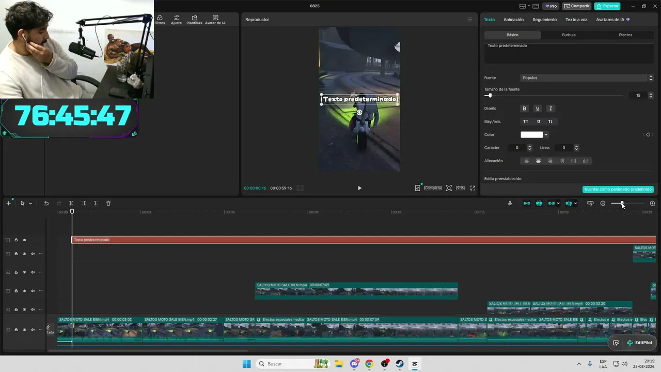Switch to the Animación tab
The height and width of the screenshot is (372, 661).
pyautogui.click(x=513, y=20)
